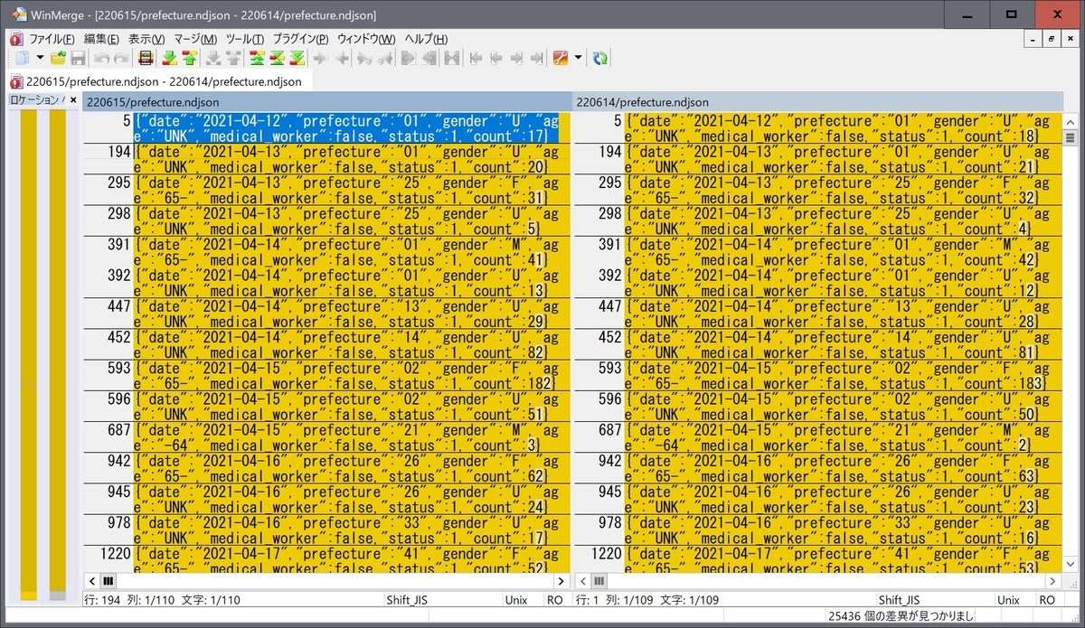Click the Save floppy disk icon
This screenshot has width=1085, height=628.
pyautogui.click(x=78, y=58)
